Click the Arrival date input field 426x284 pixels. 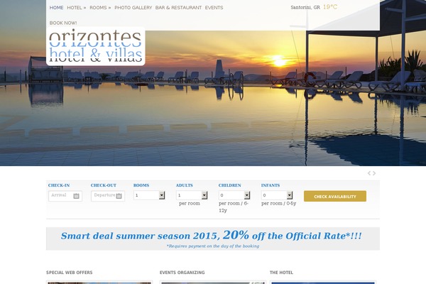point(65,196)
